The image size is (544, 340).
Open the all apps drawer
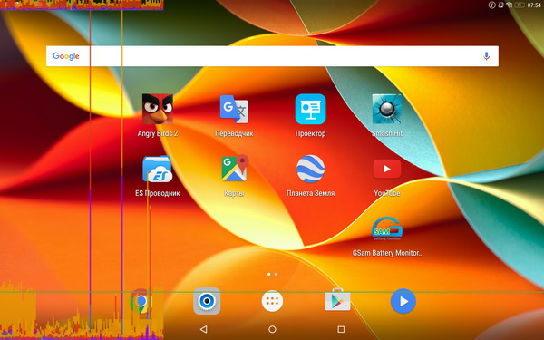(272, 301)
